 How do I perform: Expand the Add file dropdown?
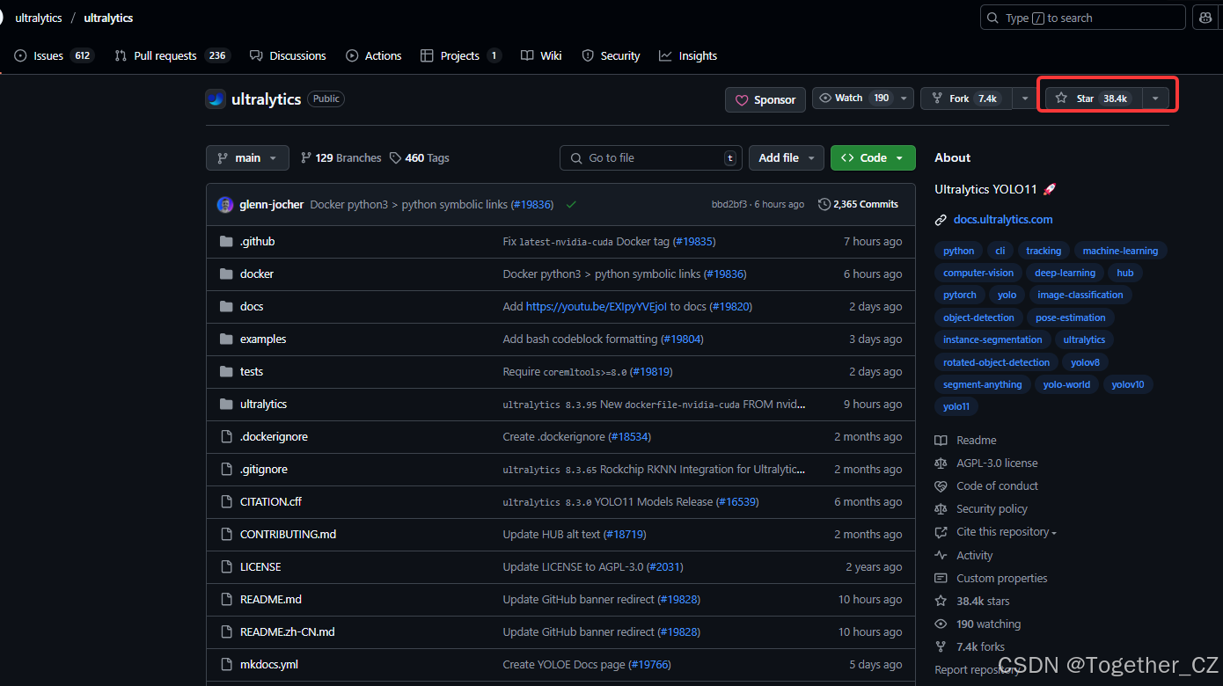click(787, 158)
